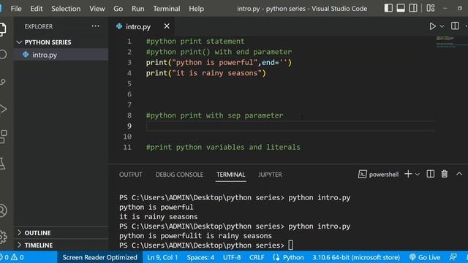Open the View menu
Screen dimensions: 468x263
pos(97,9)
